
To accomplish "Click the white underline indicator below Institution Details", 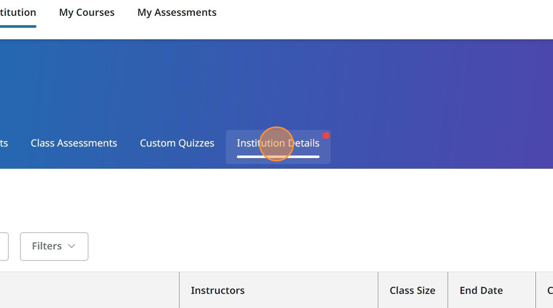I will tap(277, 157).
